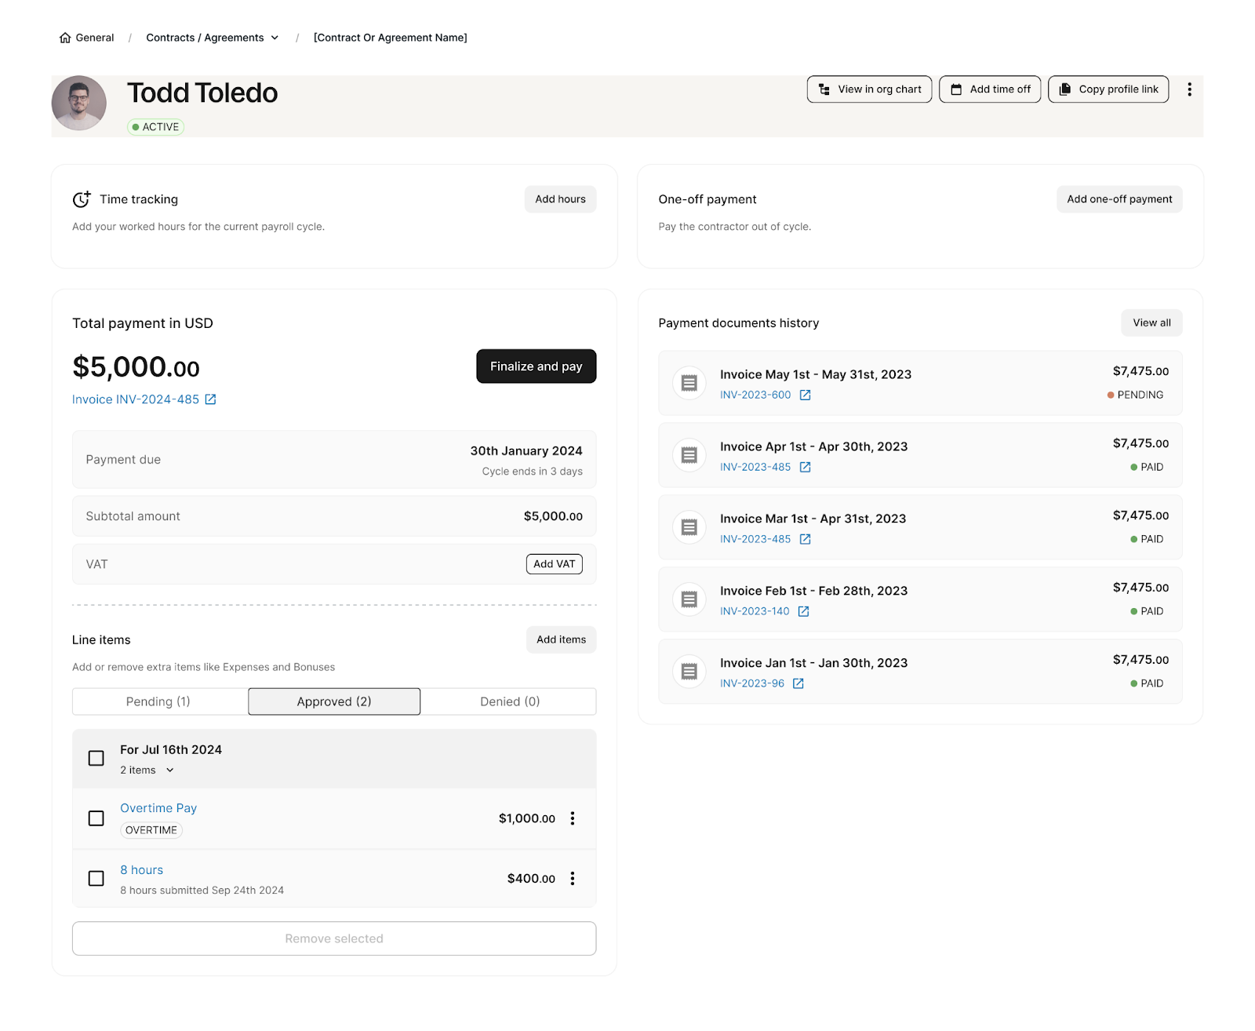This screenshot has height=1031, width=1255.
Task: Click document icon for Invoice Apr 1st
Action: (689, 455)
